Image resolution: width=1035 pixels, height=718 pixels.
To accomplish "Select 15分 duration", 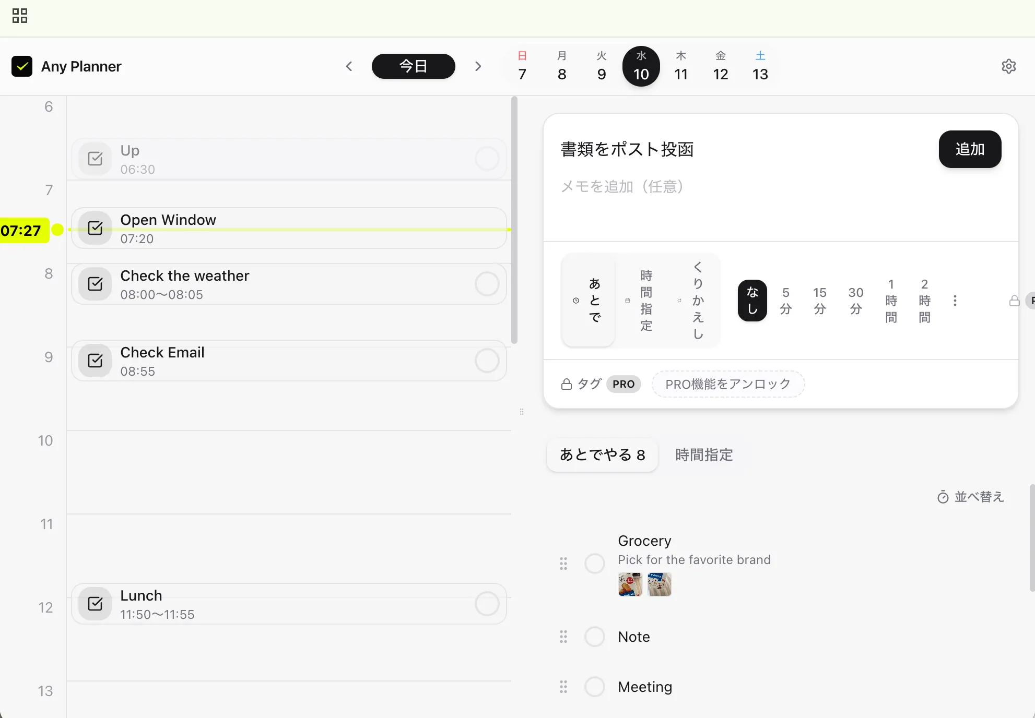I will pyautogui.click(x=820, y=301).
